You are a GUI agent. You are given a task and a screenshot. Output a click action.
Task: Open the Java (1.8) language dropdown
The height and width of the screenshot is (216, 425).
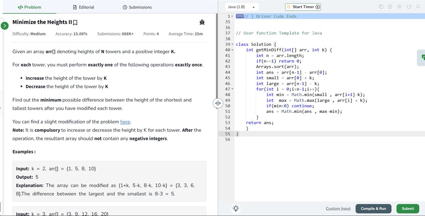pyautogui.click(x=242, y=7)
